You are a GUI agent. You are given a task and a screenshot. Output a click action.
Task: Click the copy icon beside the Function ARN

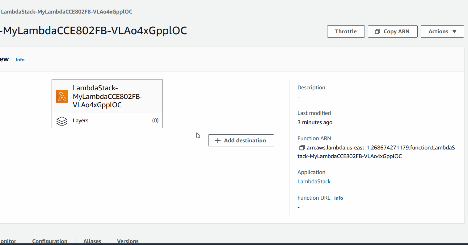(x=302, y=148)
